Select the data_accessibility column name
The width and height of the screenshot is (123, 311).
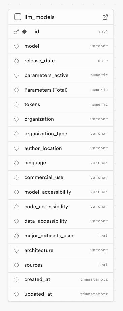pos(45,221)
